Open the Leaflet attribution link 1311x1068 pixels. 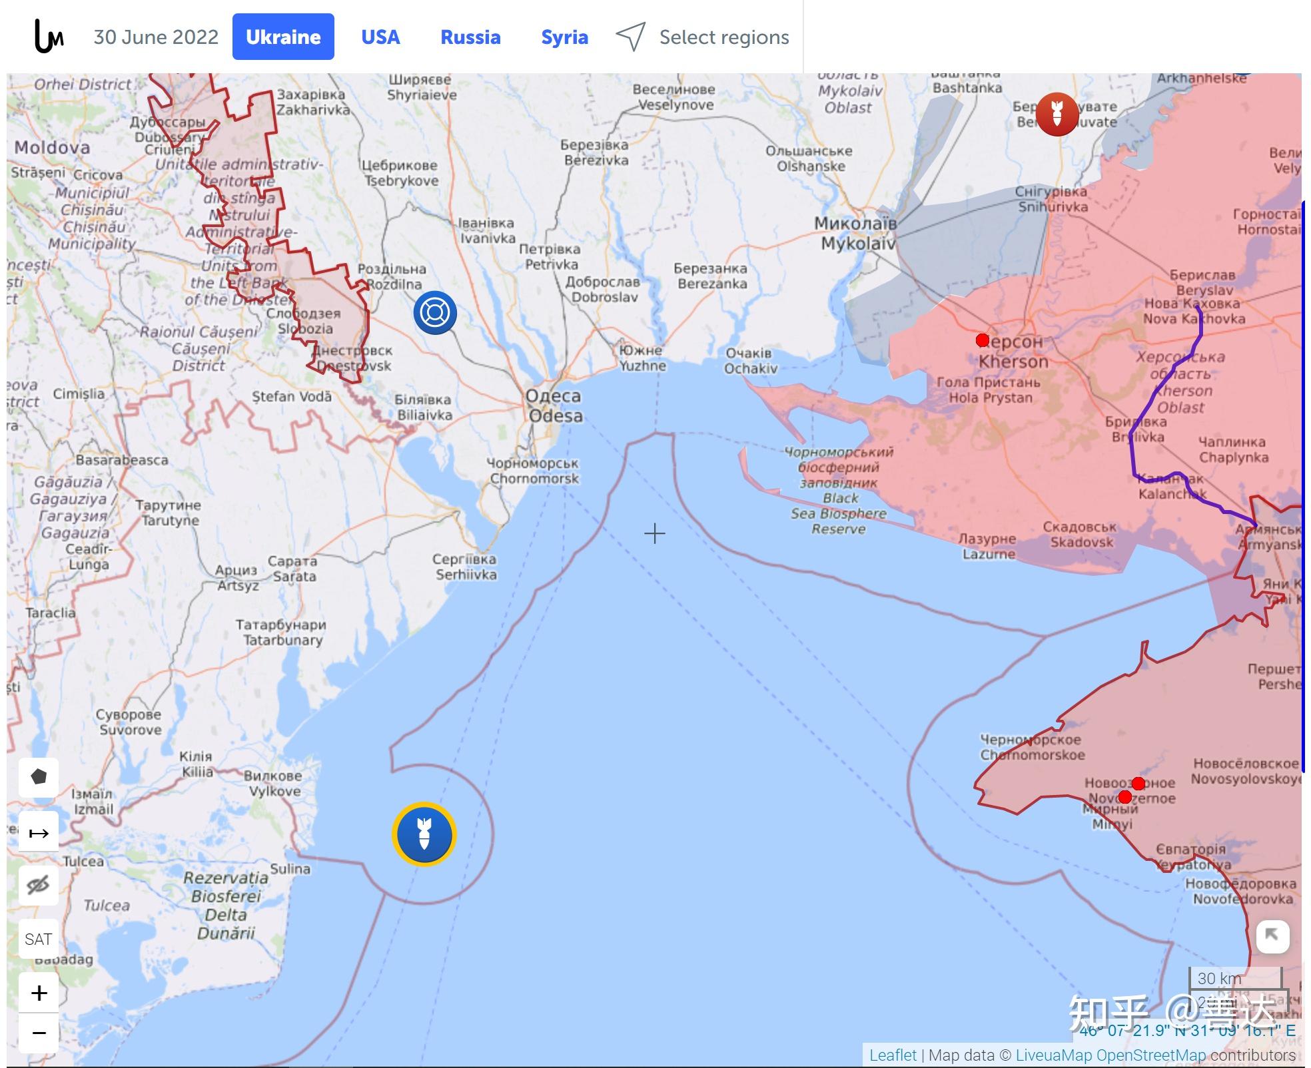pyautogui.click(x=893, y=1055)
